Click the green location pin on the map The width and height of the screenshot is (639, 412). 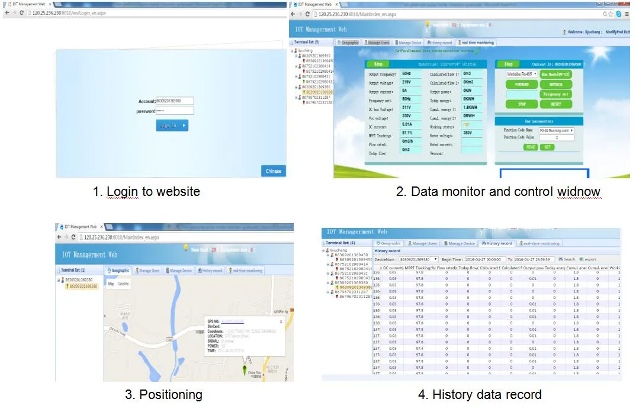245,369
